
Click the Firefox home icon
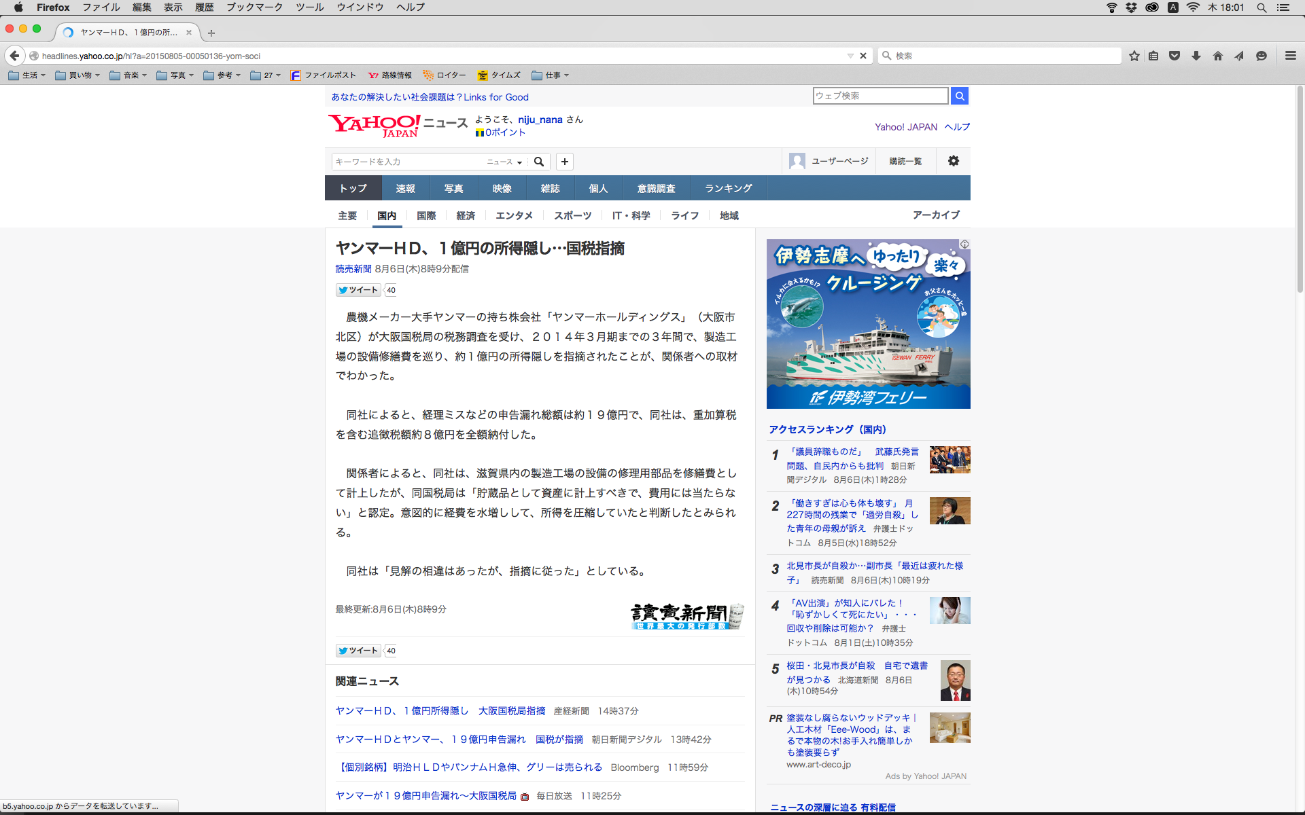tap(1217, 56)
